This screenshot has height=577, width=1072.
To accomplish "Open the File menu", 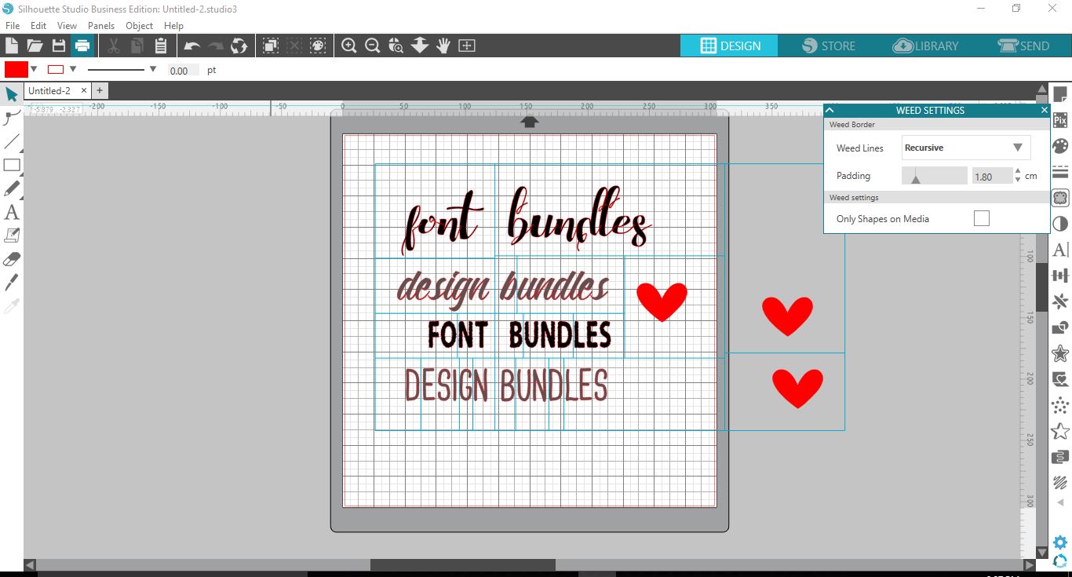I will (x=13, y=26).
